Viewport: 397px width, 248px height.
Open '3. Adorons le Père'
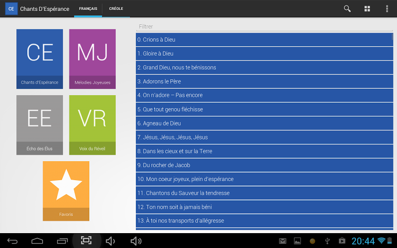pyautogui.click(x=265, y=81)
